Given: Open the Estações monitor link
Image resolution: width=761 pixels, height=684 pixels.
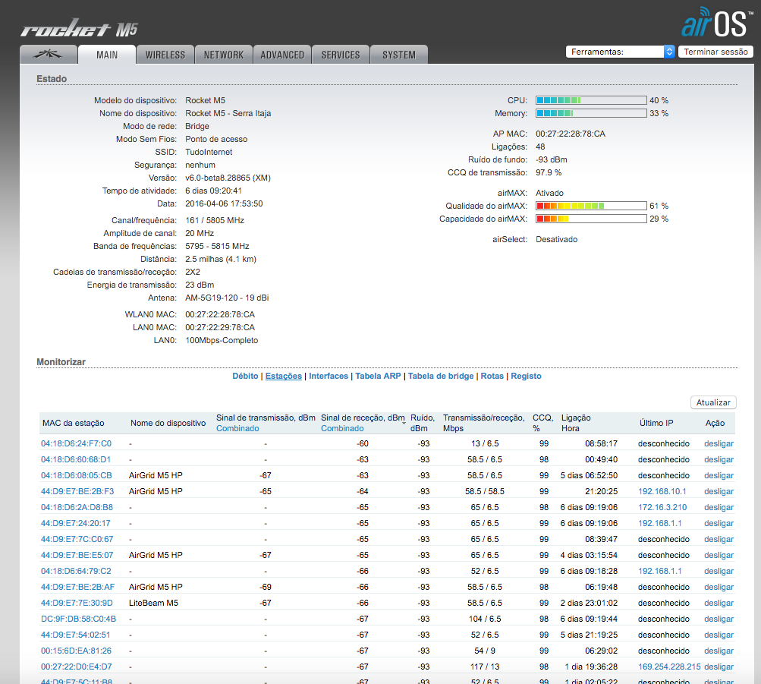Looking at the screenshot, I should pos(284,376).
